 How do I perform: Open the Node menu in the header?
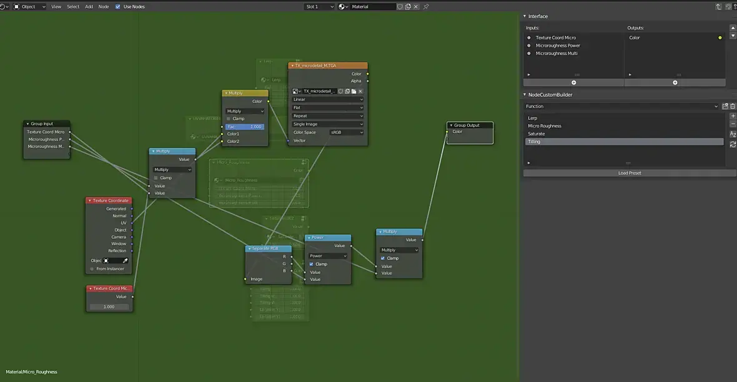(103, 7)
